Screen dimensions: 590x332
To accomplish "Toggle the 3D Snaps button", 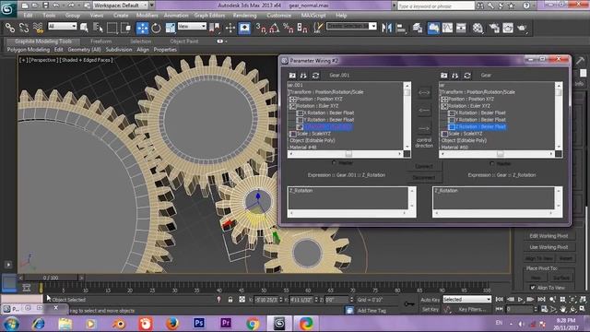I will click(260, 28).
